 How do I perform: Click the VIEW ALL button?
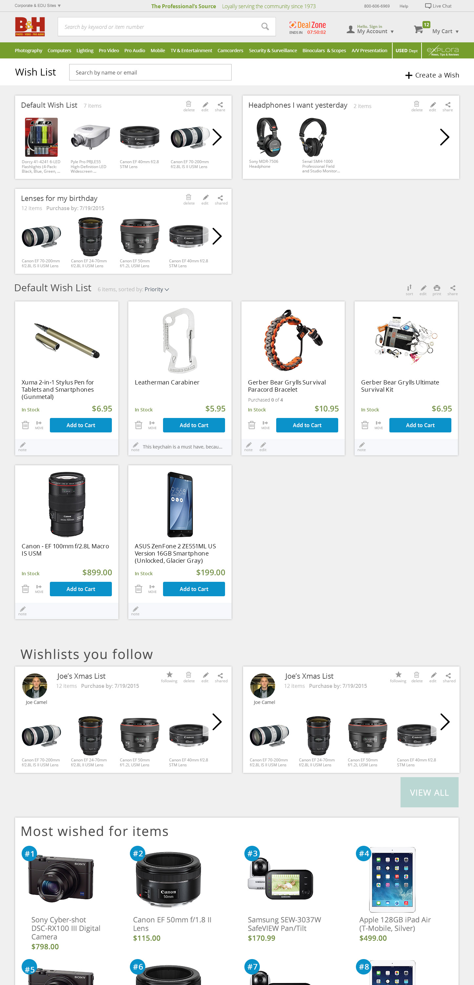tap(429, 793)
